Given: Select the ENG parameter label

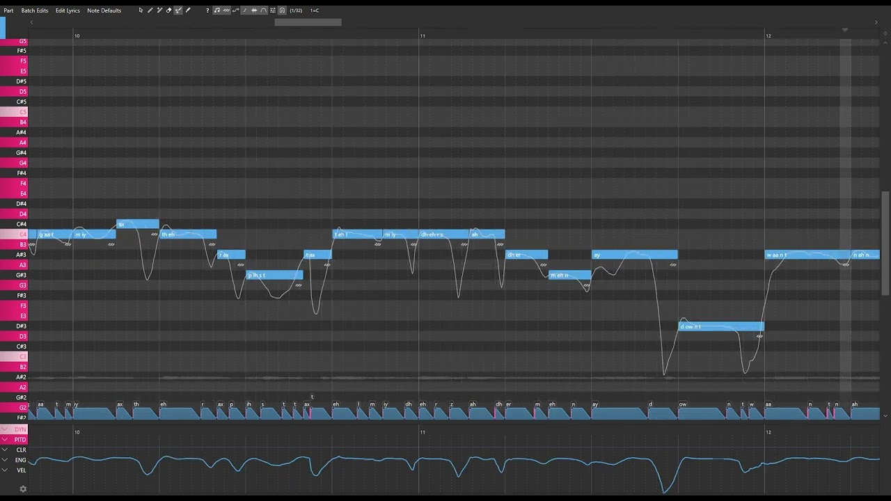Looking at the screenshot, I should point(21,460).
